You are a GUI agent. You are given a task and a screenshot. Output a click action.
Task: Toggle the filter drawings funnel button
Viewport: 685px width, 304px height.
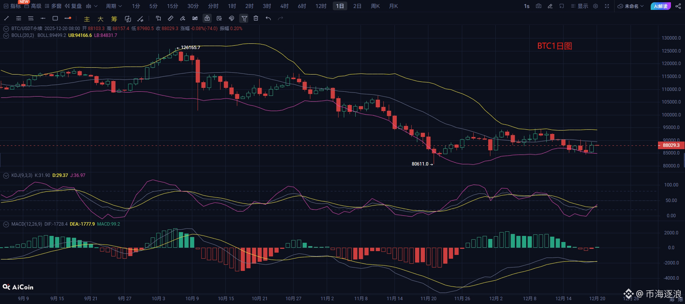coord(244,18)
